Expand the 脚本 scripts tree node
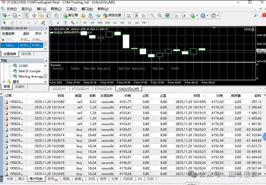Screen dimensions: 266x185 click(x=4, y=82)
